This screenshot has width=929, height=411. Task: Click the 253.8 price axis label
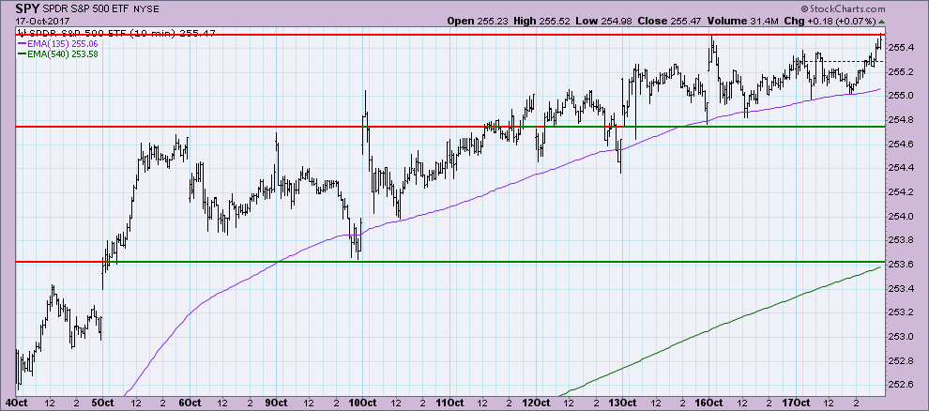click(x=903, y=240)
